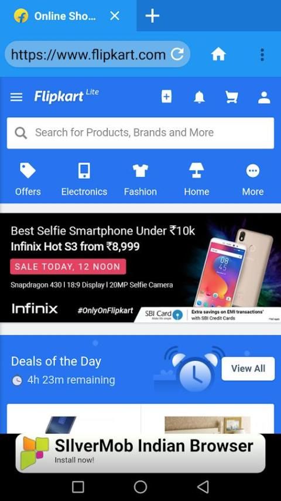Close the Online Shopping tab
Image resolution: width=281 pixels, height=501 pixels.
[115, 16]
